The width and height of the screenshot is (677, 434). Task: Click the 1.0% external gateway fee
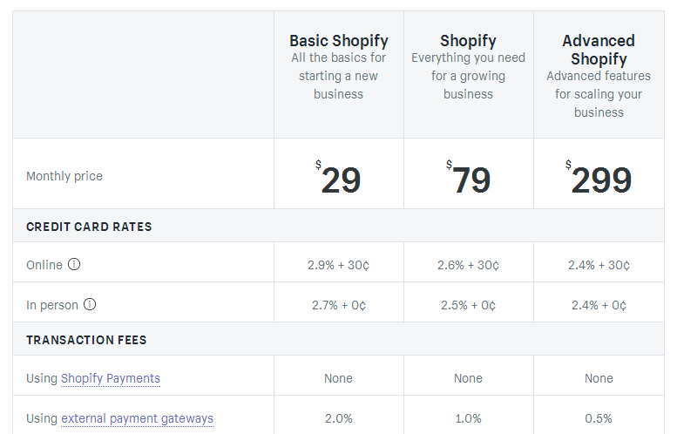pyautogui.click(x=468, y=418)
